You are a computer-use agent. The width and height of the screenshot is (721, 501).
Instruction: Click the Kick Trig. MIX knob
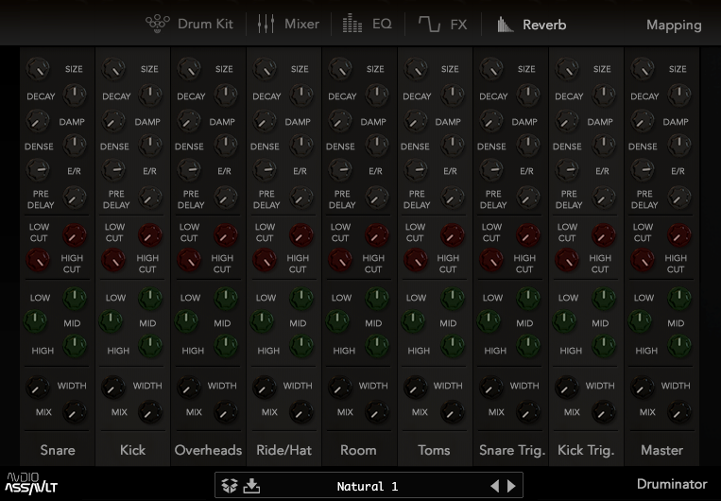(603, 412)
